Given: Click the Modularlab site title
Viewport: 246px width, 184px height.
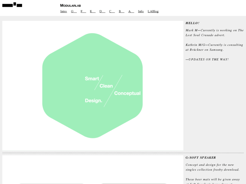Looking at the screenshot, I should coord(70,5).
